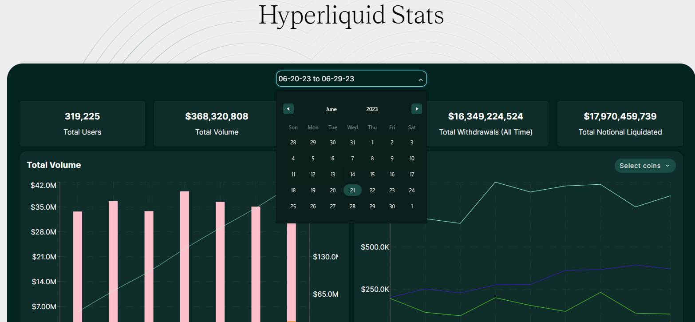Screen dimensions: 695x322
Task: Click the 319,225 Total Users card
Action: pyautogui.click(x=82, y=123)
